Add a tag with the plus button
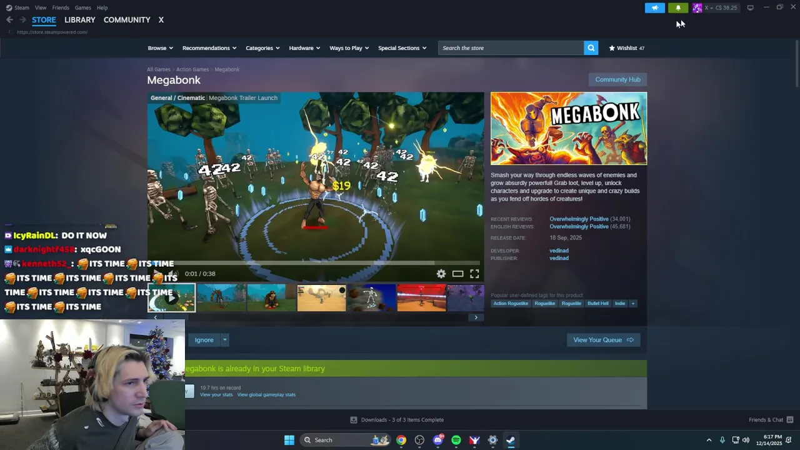 (x=632, y=304)
